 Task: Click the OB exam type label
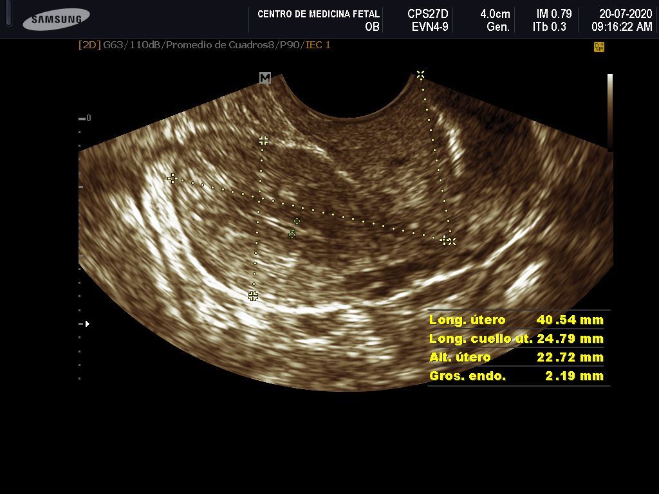[x=372, y=27]
